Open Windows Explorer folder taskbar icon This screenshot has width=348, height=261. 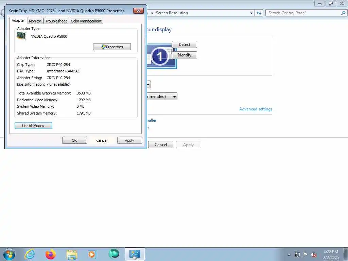(72, 254)
